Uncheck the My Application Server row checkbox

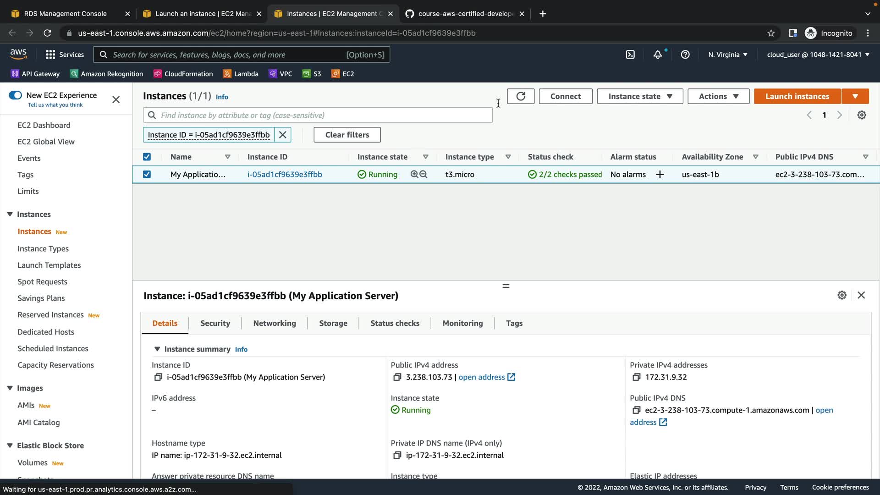(147, 175)
